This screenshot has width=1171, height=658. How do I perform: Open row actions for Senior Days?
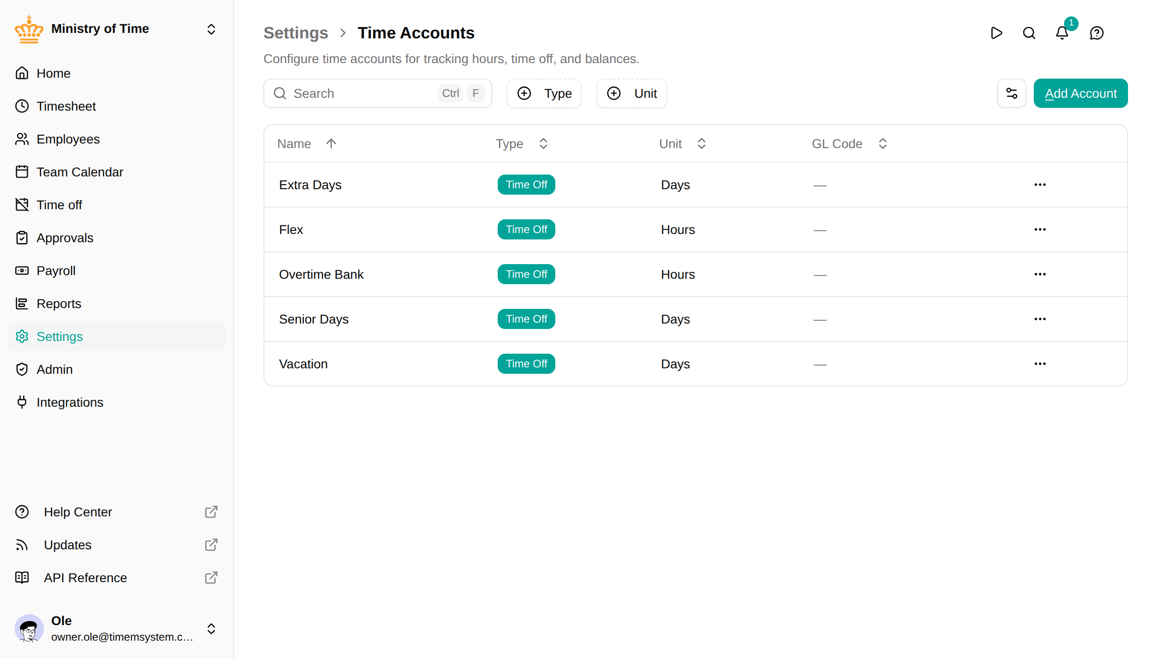1040,319
